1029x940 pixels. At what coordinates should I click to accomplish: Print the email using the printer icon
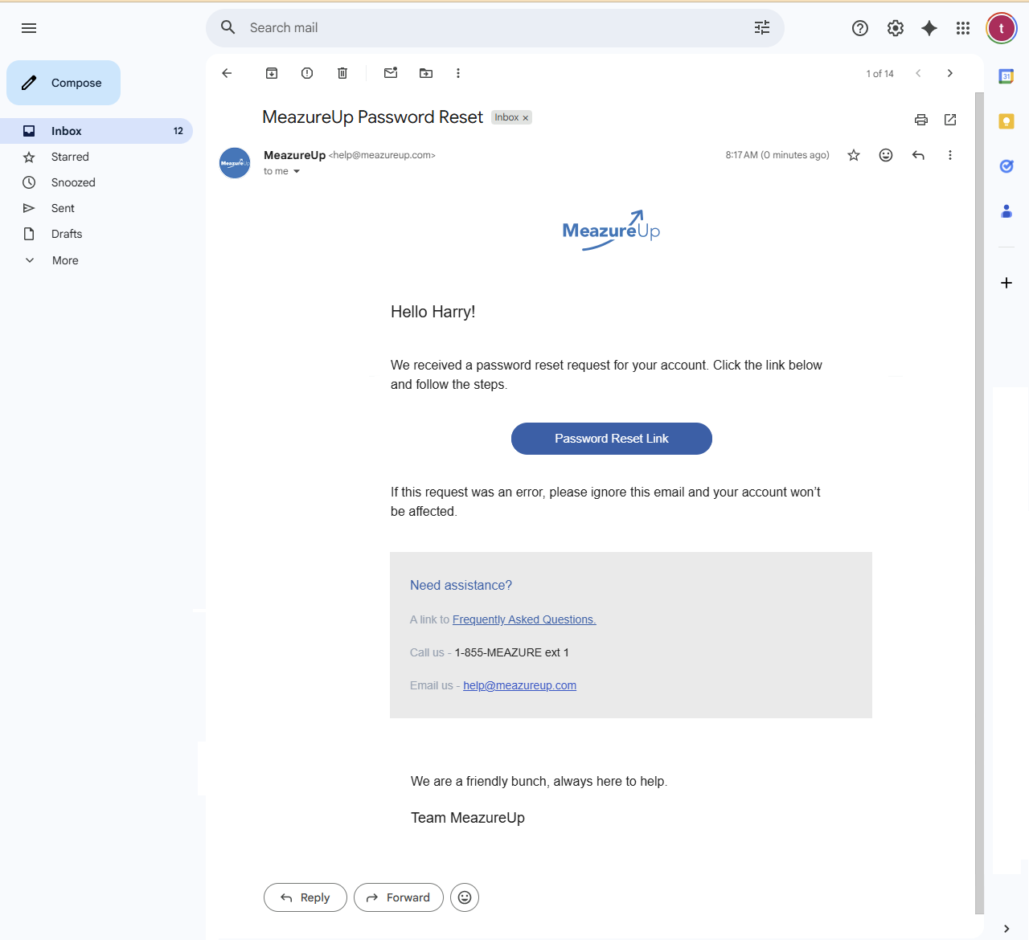point(921,120)
